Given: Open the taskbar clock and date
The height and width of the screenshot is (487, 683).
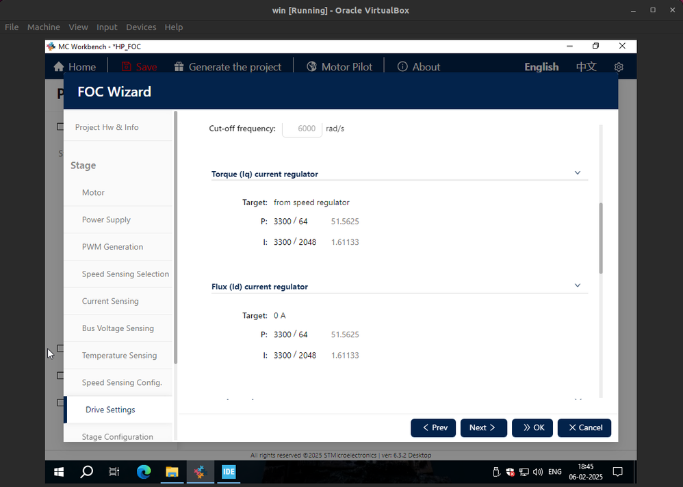Looking at the screenshot, I should click(x=586, y=472).
